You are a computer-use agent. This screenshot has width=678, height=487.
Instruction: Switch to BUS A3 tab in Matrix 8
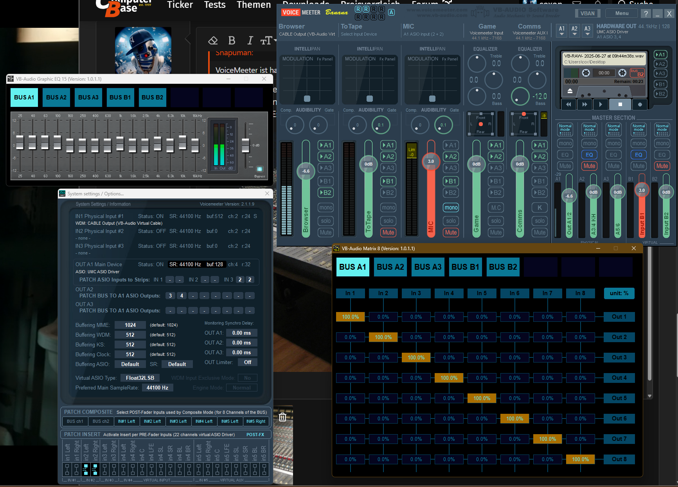[x=428, y=267]
